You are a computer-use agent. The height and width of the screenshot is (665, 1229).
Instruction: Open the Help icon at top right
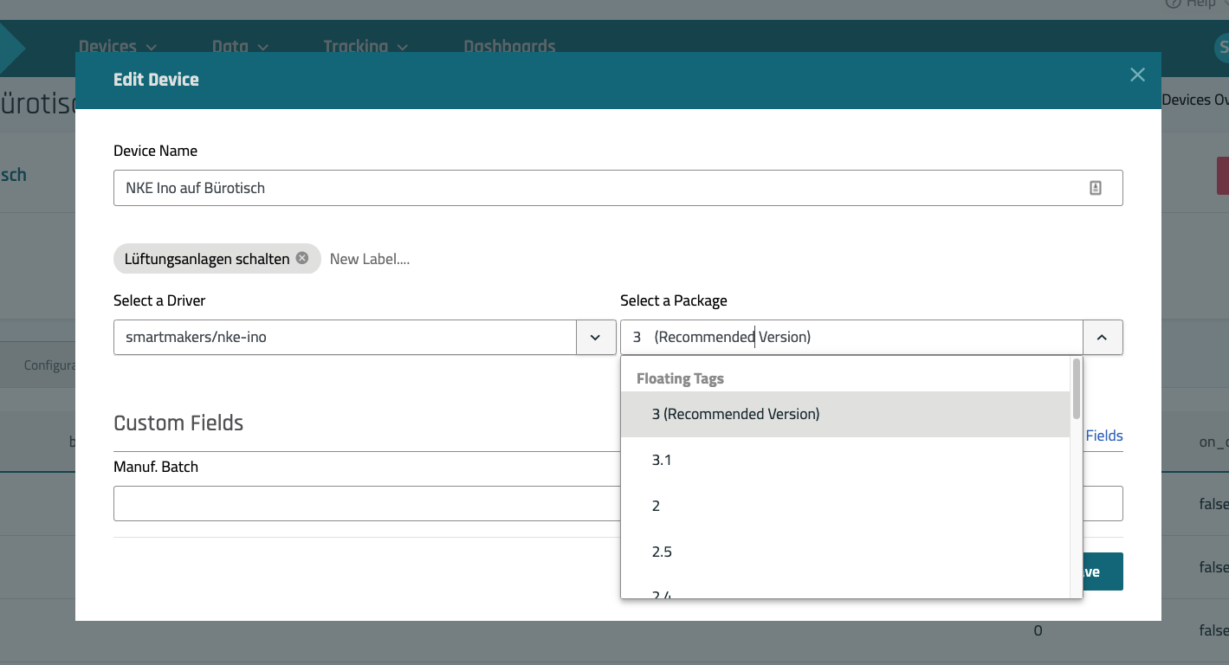1174,4
